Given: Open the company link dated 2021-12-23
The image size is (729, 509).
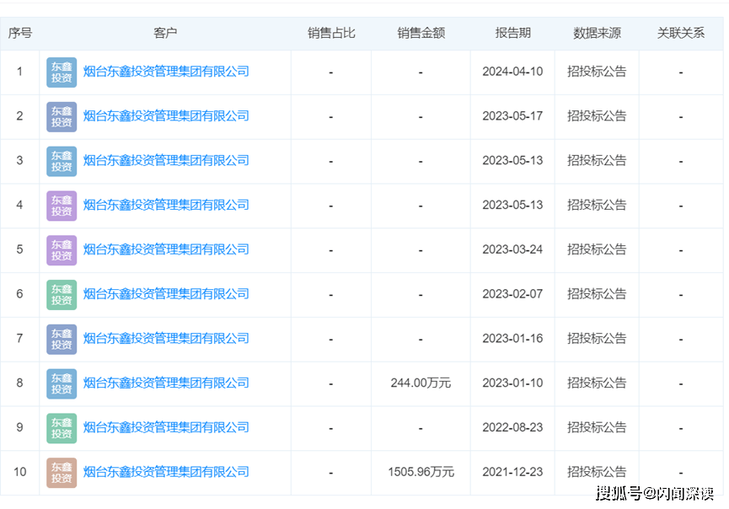Looking at the screenshot, I should pyautogui.click(x=166, y=472).
